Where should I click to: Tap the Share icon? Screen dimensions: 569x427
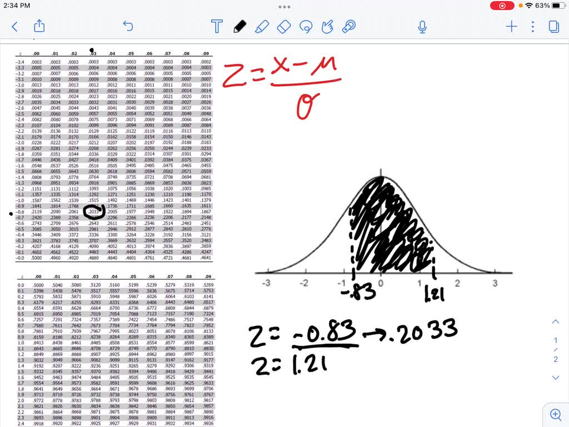click(x=38, y=26)
